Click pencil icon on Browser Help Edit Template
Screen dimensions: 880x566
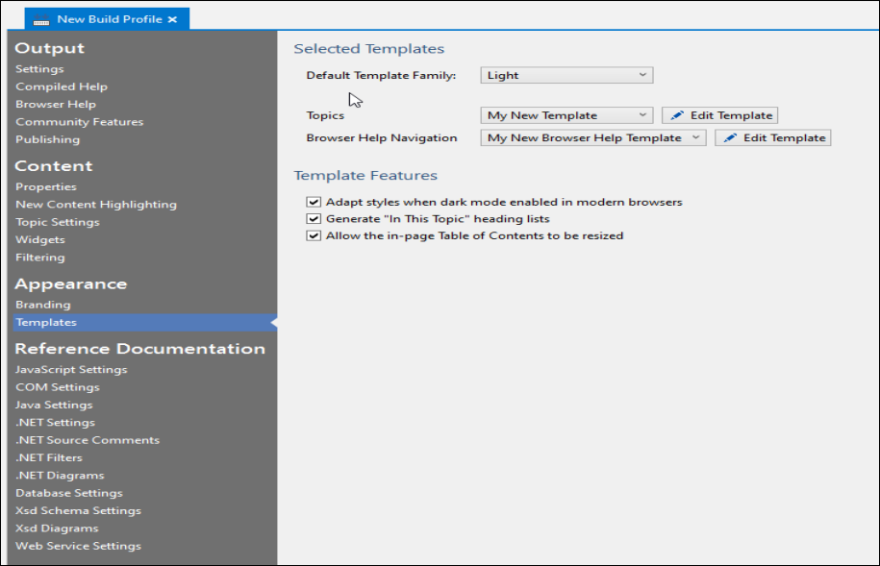pyautogui.click(x=730, y=138)
